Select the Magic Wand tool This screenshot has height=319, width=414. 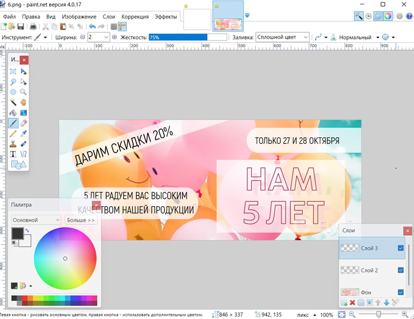pyautogui.click(x=13, y=102)
